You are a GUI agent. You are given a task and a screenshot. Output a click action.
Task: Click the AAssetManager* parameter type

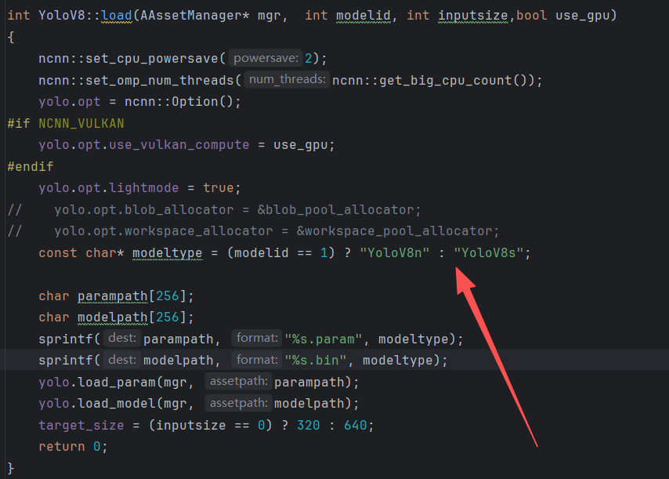click(x=195, y=16)
